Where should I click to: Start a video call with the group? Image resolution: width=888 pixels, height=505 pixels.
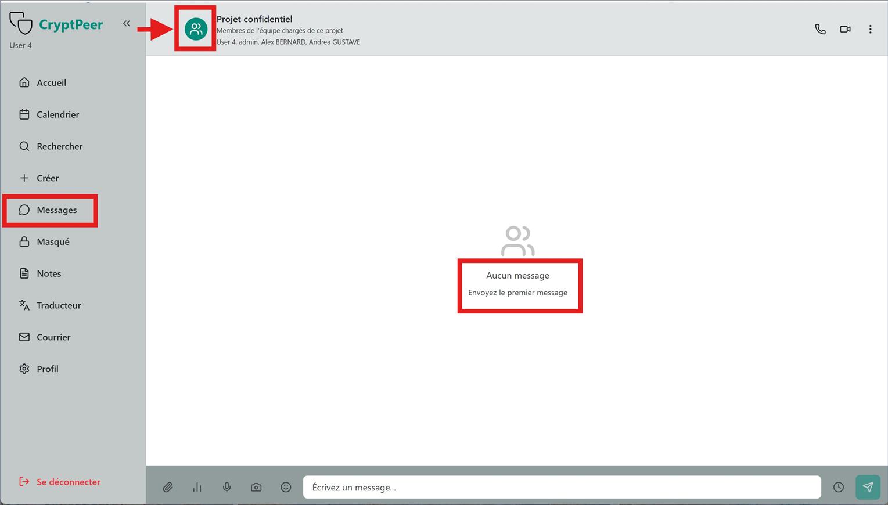pos(845,28)
